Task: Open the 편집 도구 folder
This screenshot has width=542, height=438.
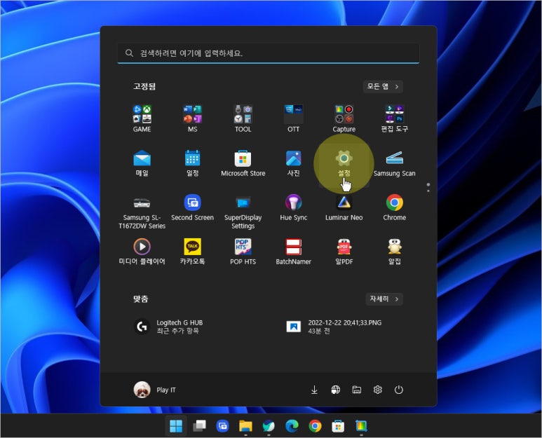Action: click(394, 118)
